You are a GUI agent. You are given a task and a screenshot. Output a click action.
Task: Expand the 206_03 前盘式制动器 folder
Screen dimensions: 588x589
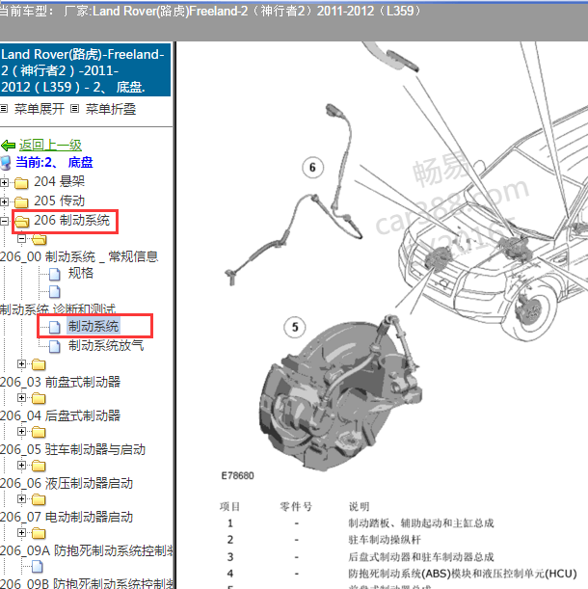click(21, 364)
